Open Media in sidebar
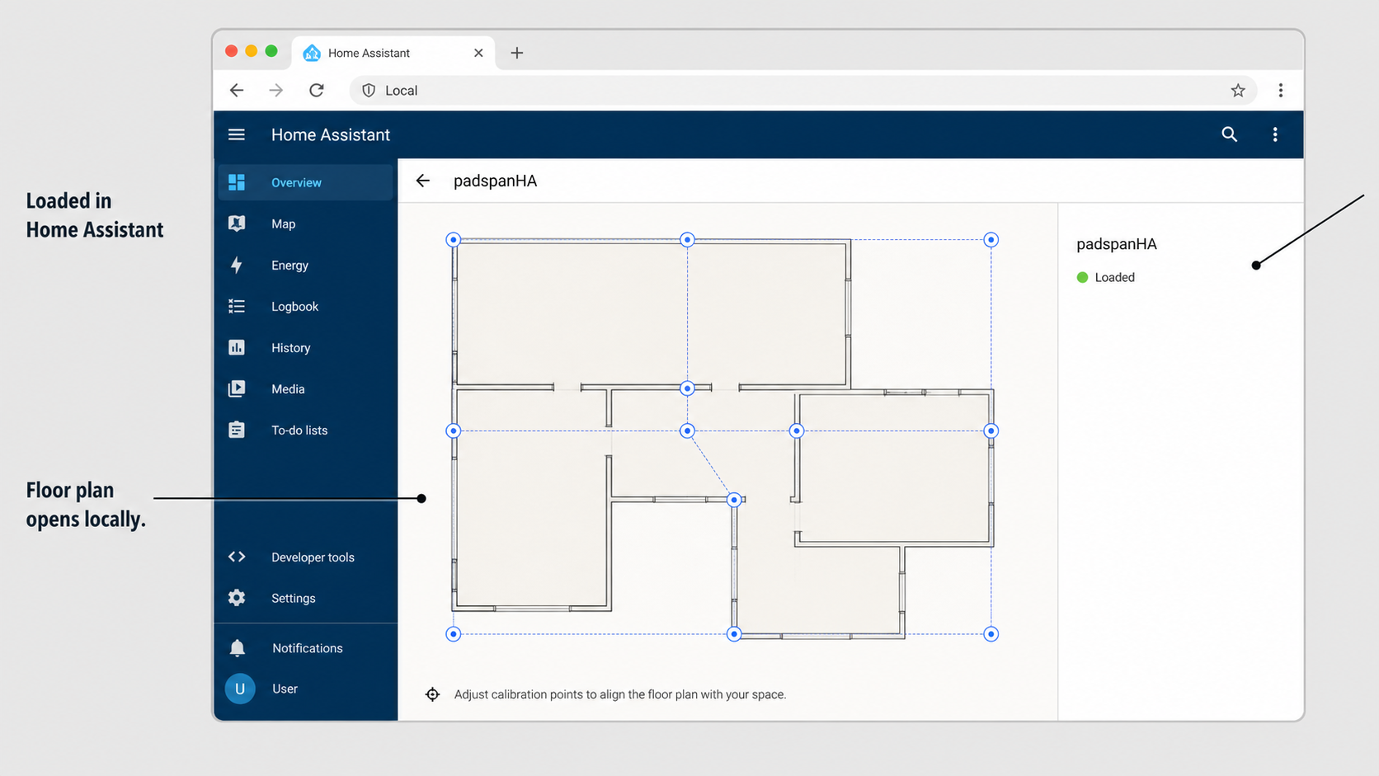Viewport: 1379px width, 776px height. point(306,388)
